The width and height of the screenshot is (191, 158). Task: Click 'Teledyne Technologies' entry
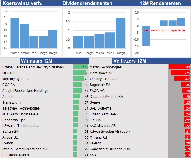(21, 108)
